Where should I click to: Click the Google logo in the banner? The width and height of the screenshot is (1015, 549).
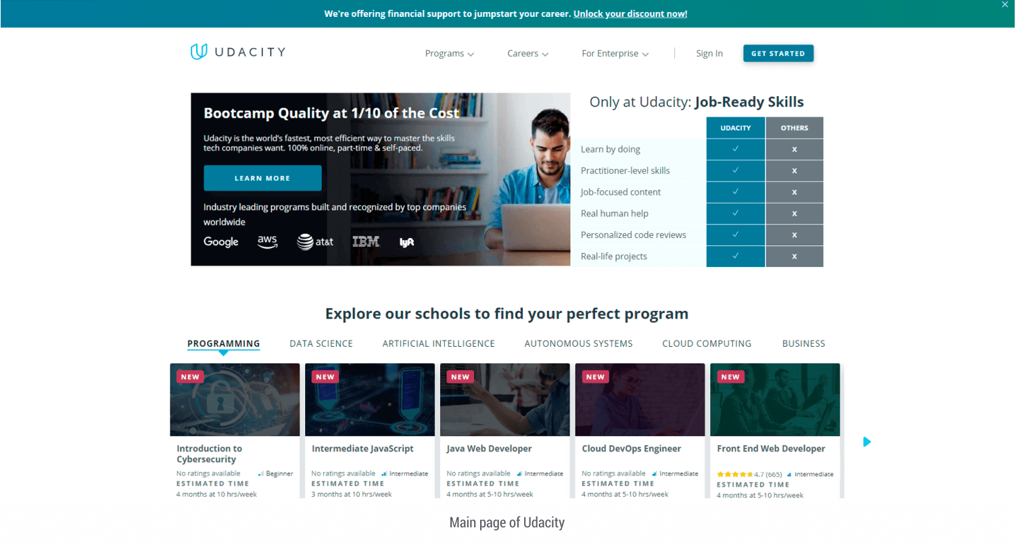[221, 242]
